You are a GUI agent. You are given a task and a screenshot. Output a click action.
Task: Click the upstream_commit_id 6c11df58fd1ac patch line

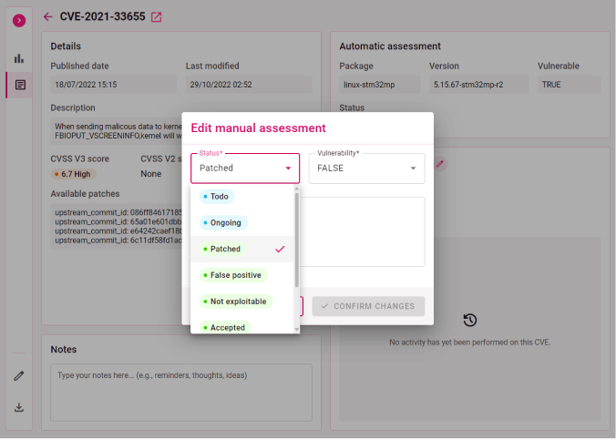pos(118,240)
